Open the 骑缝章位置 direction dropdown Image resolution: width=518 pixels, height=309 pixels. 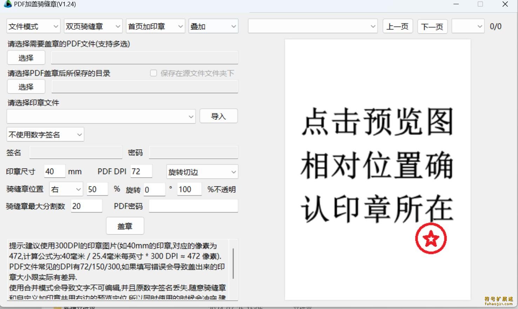pyautogui.click(x=66, y=190)
